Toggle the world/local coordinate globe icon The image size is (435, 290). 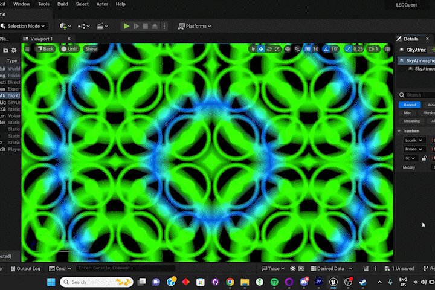tap(288, 49)
